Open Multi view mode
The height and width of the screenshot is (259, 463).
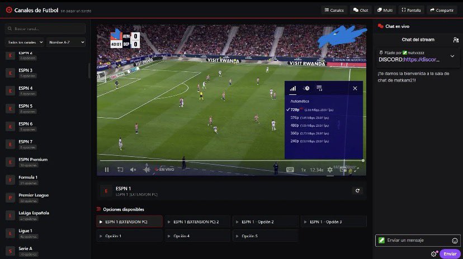[x=385, y=10]
